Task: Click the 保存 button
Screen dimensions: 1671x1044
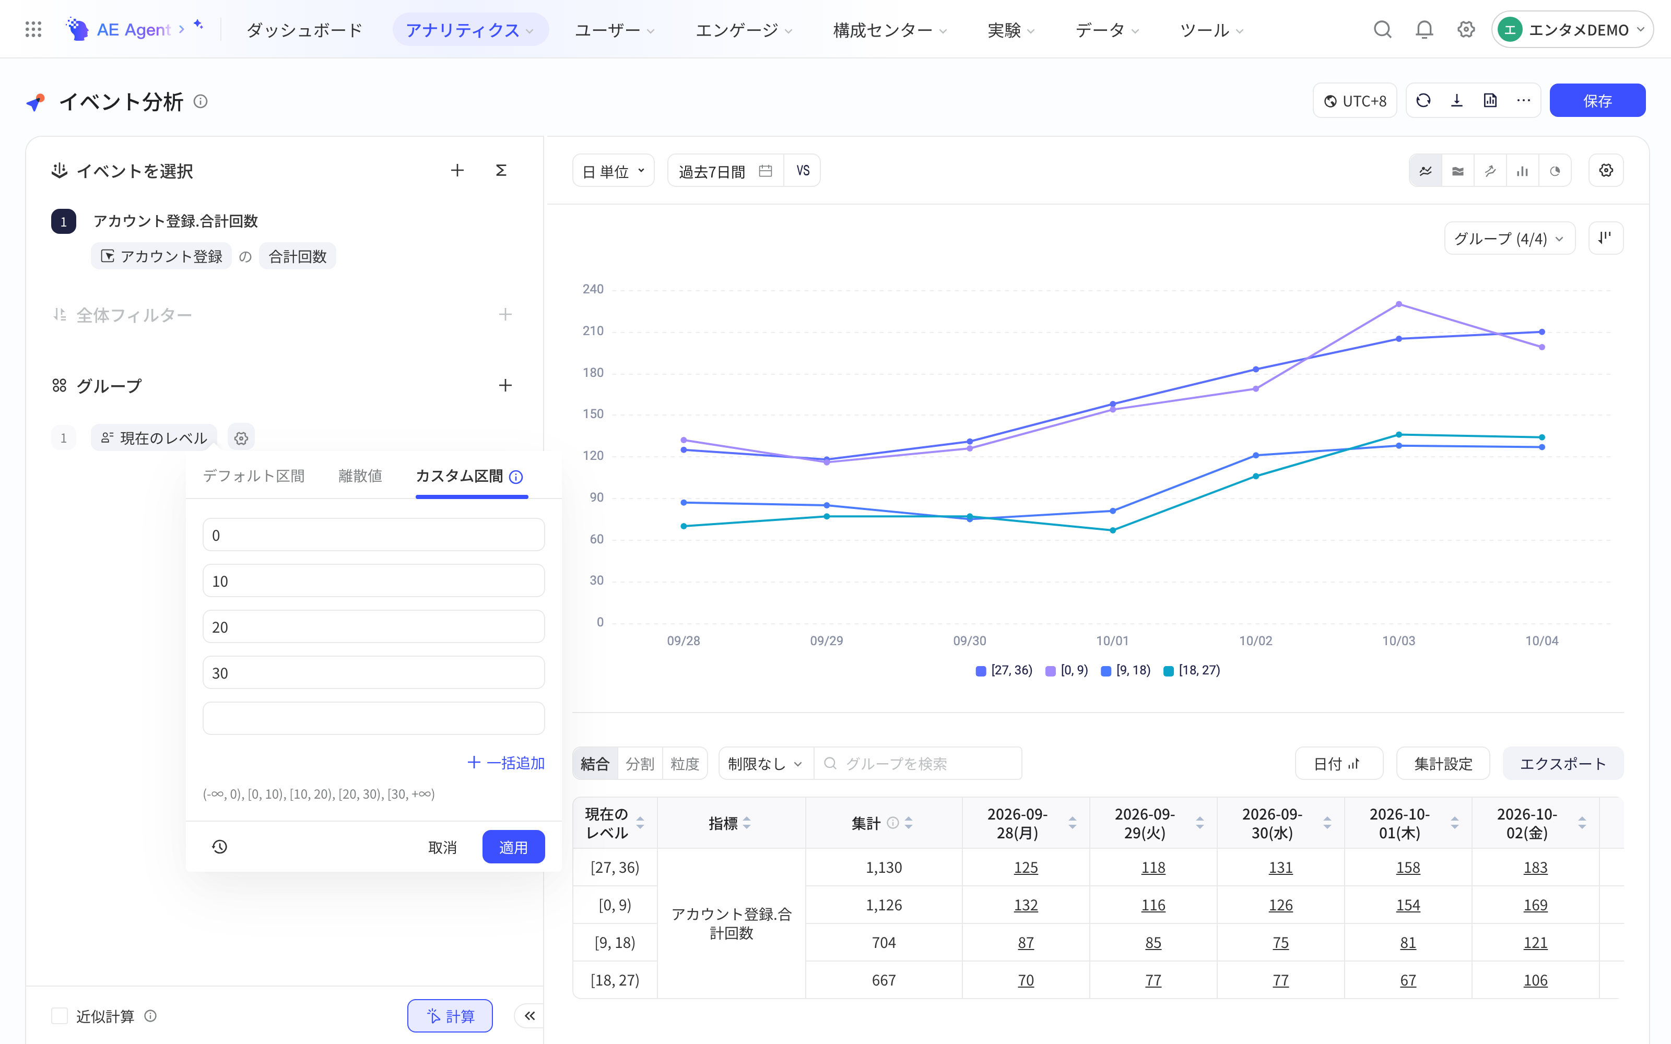Action: pyautogui.click(x=1597, y=101)
